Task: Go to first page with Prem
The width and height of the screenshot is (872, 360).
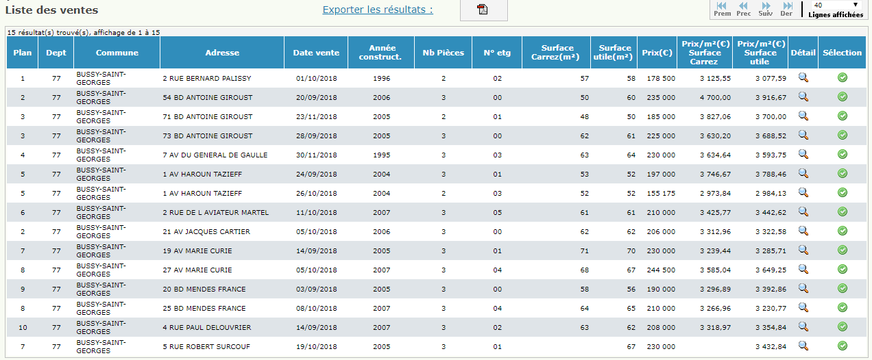Action: (722, 8)
